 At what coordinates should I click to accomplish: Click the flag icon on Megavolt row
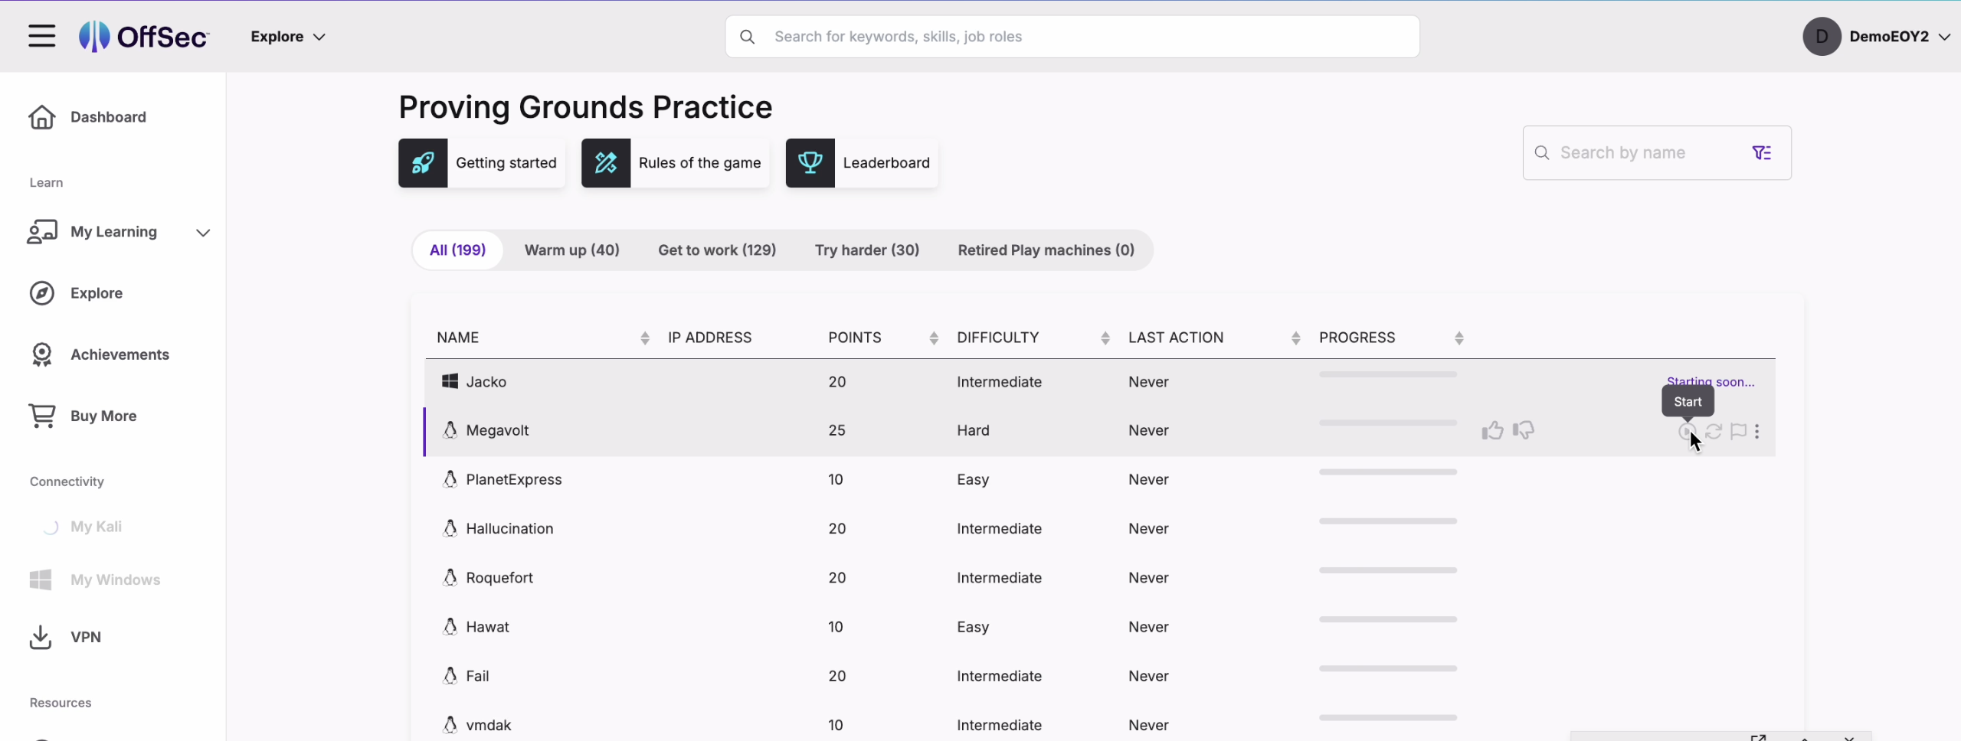tap(1739, 432)
